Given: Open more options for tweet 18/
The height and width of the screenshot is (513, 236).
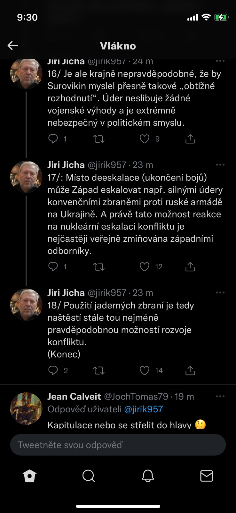Looking at the screenshot, I should [220, 293].
